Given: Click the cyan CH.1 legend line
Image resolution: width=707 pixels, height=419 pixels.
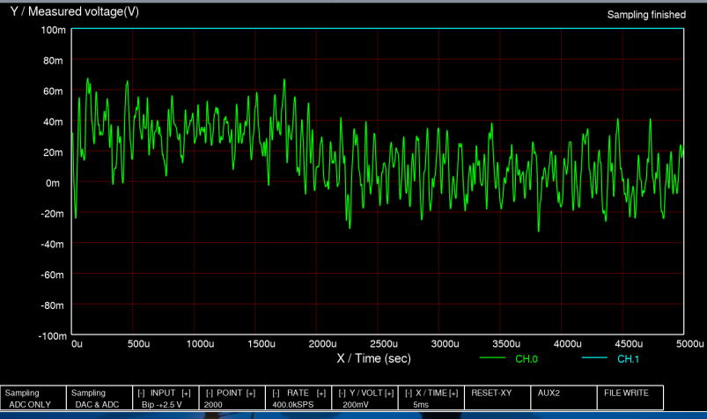Looking at the screenshot, I should 594,358.
